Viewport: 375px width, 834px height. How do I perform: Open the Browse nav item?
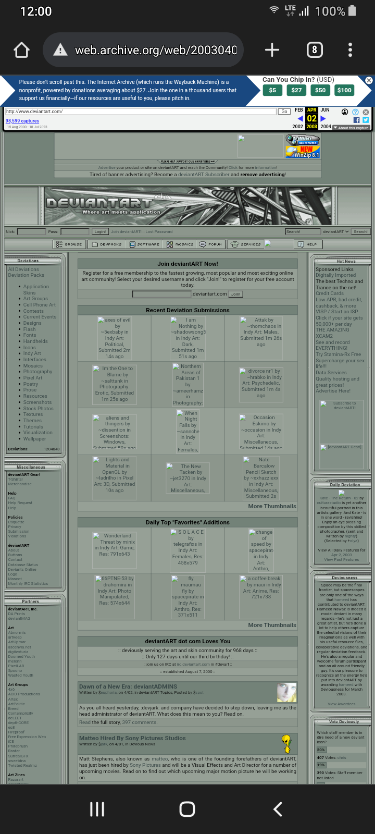pos(69,244)
